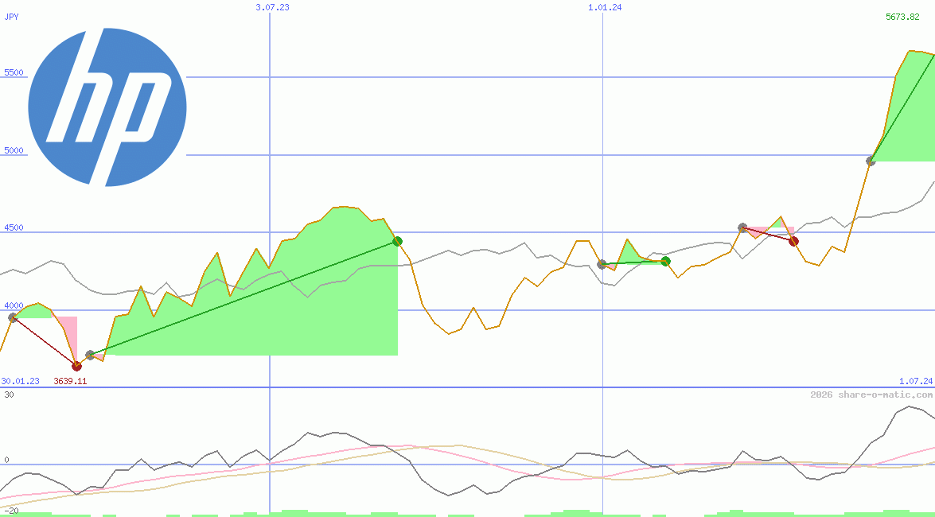The height and width of the screenshot is (517, 935).
Task: Select the green peak marker near 3.07.23
Action: pyautogui.click(x=396, y=241)
